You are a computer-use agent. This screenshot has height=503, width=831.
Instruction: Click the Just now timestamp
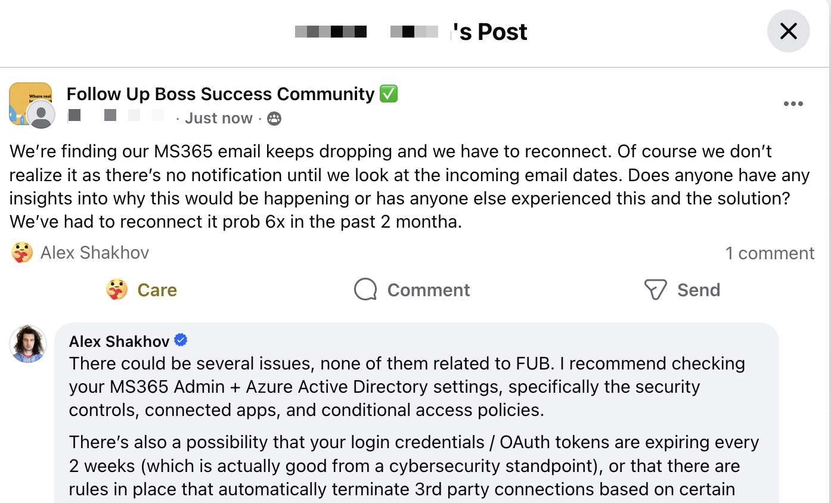219,118
